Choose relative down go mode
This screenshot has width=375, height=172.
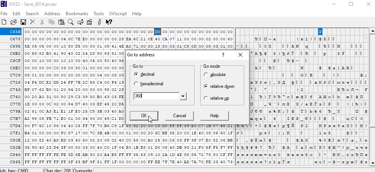(206, 86)
